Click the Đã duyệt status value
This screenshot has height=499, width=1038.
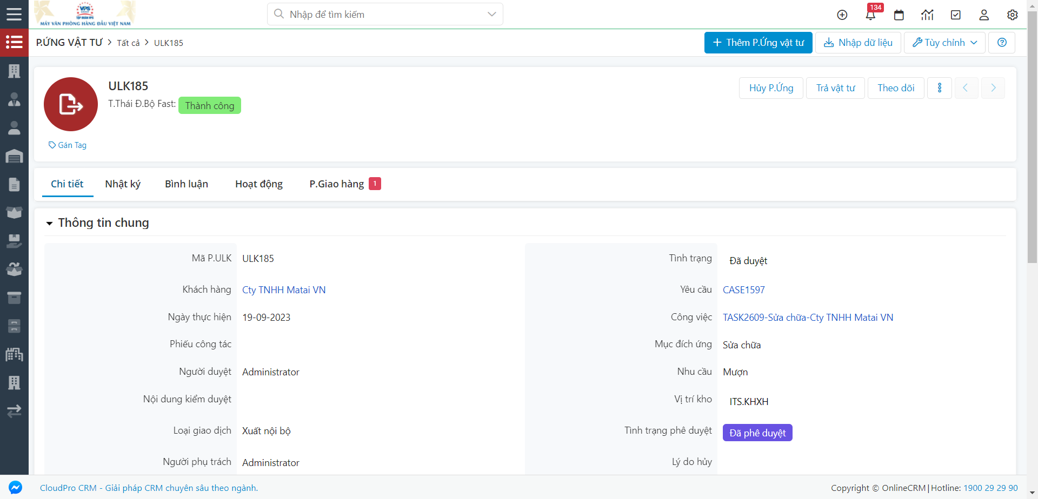click(748, 261)
